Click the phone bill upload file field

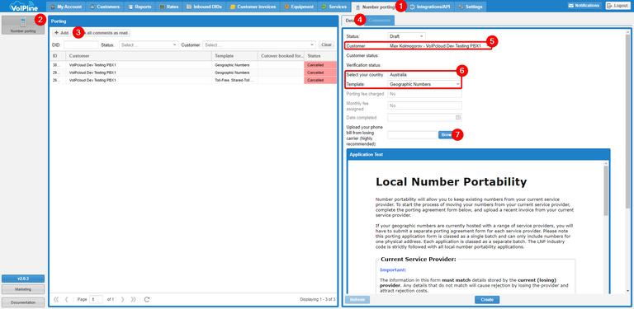pos(412,135)
